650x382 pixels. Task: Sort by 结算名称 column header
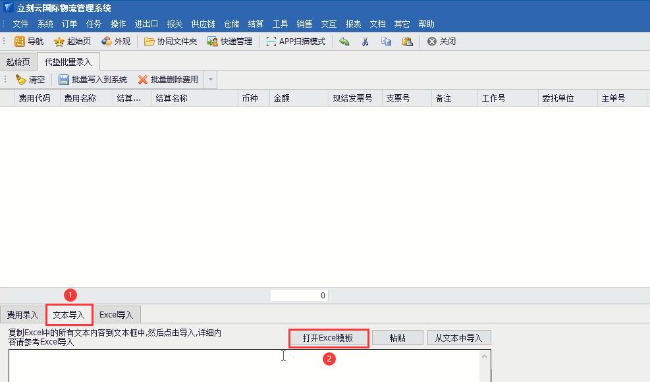(x=195, y=98)
